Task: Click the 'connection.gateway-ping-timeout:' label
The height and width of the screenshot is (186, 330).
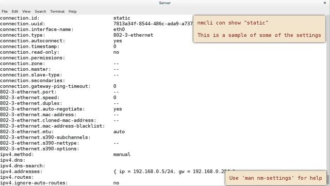Action: tap(45, 86)
